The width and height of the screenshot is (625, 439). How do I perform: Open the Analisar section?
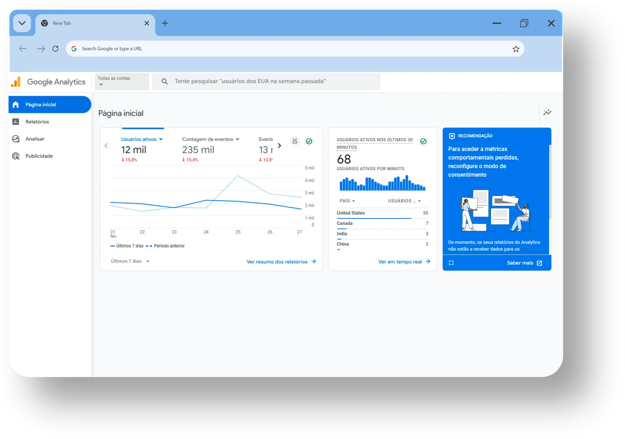35,139
